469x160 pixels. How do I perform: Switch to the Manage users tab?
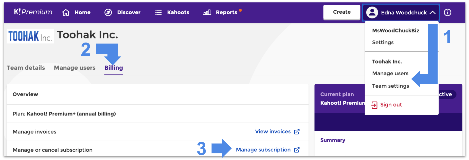(x=75, y=68)
